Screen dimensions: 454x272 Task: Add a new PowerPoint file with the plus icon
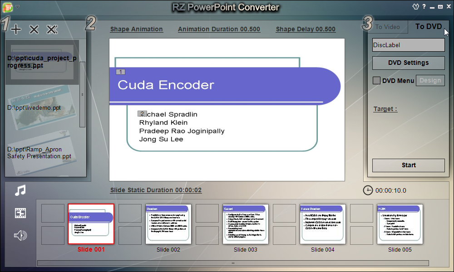[x=15, y=29]
